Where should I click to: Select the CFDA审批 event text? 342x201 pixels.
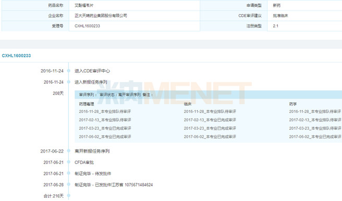click(84, 162)
